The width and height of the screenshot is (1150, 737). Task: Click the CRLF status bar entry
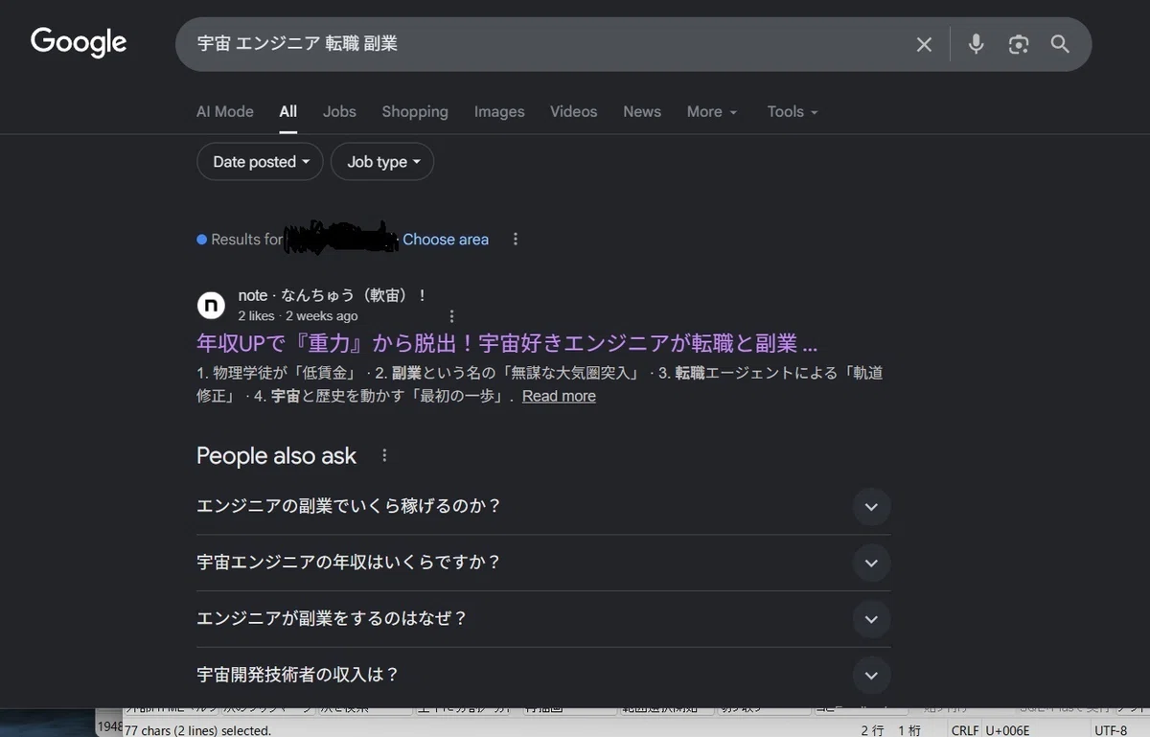(x=965, y=730)
